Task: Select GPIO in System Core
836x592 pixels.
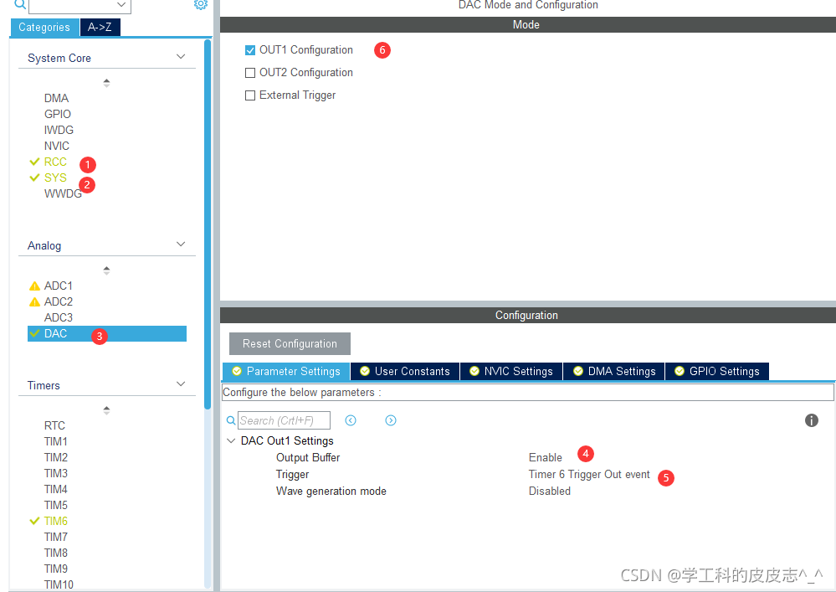Action: pos(58,114)
